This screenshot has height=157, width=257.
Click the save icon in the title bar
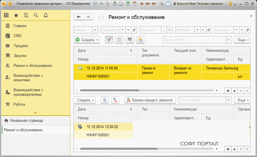tap(95, 4)
